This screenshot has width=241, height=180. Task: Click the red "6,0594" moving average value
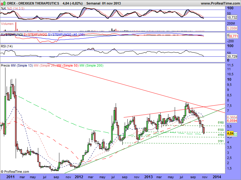tap(232, 121)
